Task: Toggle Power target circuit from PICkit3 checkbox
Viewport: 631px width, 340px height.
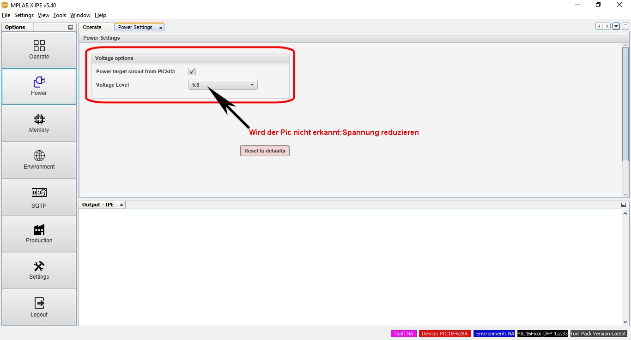Action: pyautogui.click(x=192, y=71)
